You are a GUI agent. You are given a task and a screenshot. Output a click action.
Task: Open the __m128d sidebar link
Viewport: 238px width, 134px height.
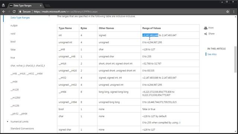15,98
